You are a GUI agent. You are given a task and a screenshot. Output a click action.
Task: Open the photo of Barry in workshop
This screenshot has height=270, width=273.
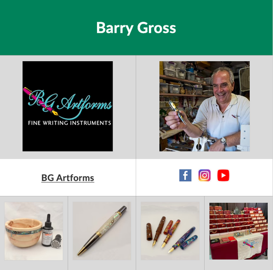pyautogui.click(x=204, y=106)
